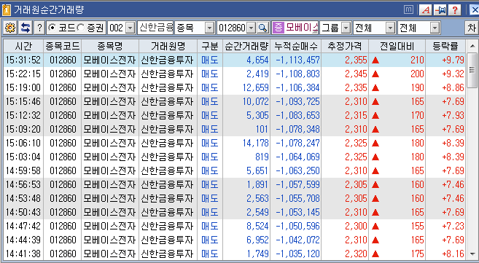This screenshot has width=479, height=263.
Task: Open the 종목 dropdown
Action: click(x=209, y=28)
